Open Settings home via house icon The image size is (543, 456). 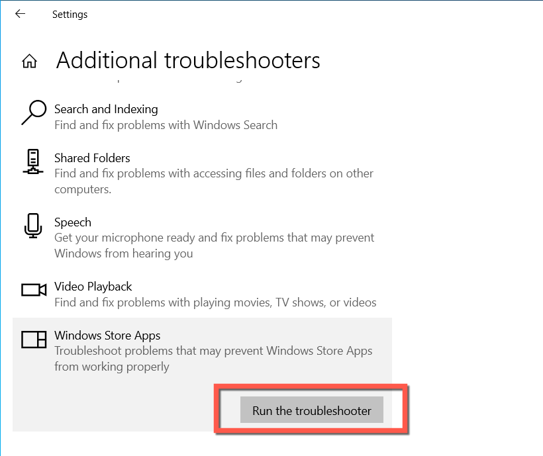[x=29, y=62]
